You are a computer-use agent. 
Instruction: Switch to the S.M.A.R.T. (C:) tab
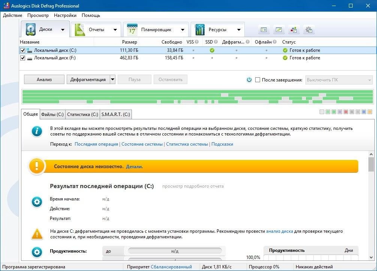(116, 114)
